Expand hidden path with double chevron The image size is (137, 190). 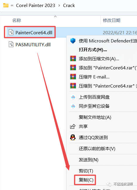pyautogui.click(x=12, y=6)
